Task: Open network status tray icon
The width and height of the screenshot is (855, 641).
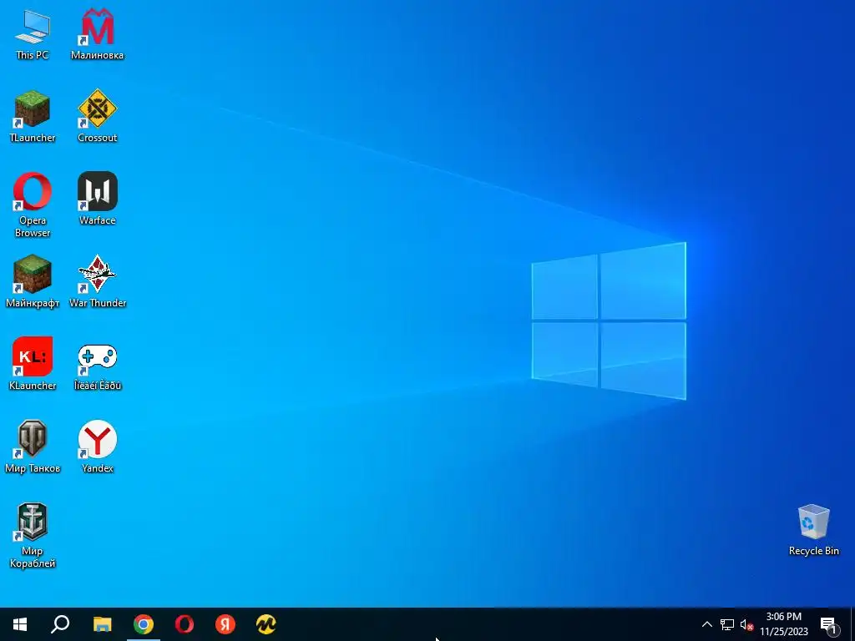Action: coord(727,624)
